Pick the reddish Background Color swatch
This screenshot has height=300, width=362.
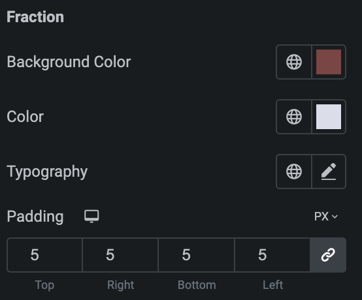(329, 62)
